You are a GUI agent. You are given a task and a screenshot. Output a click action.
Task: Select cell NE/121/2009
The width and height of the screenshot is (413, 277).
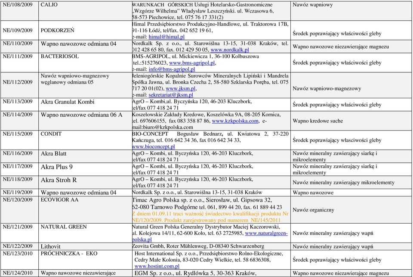[x=20, y=233]
